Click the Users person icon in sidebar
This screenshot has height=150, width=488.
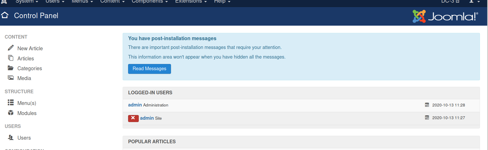(x=11, y=137)
